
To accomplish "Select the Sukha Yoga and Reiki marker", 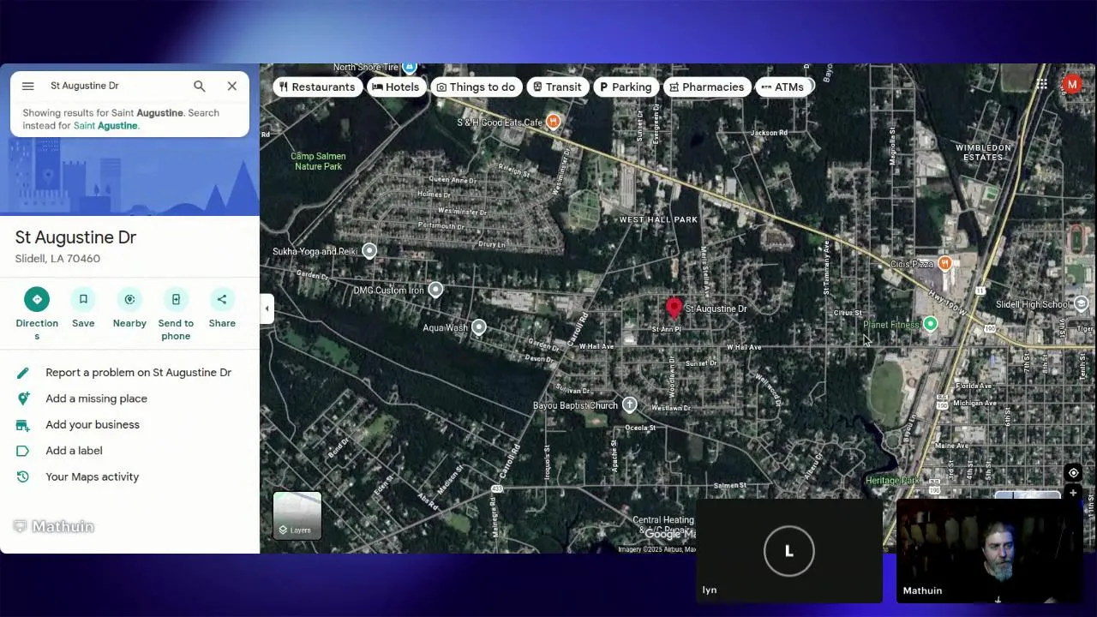I will click(x=369, y=251).
